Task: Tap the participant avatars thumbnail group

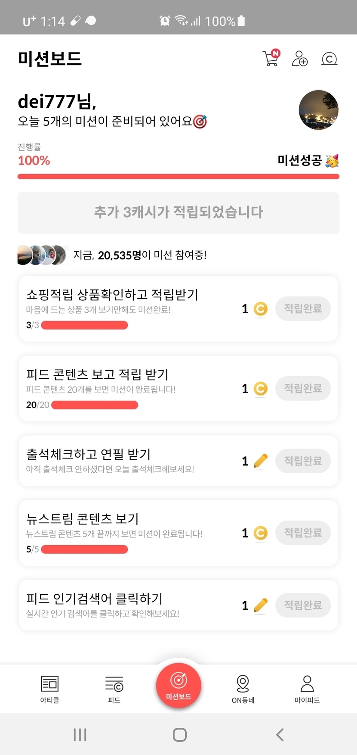Action: tap(42, 255)
